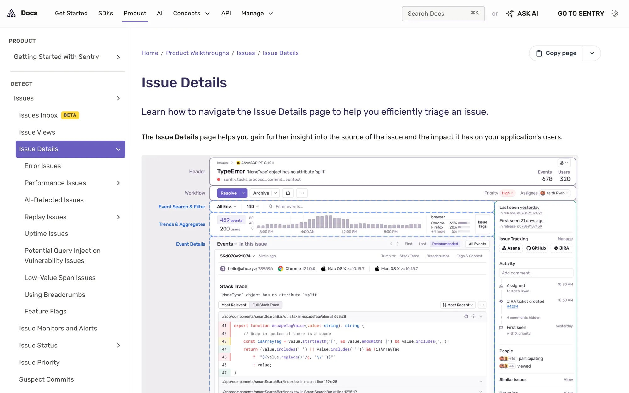Image resolution: width=629 pixels, height=393 pixels.
Task: Collapse the Issue Details sidebar chevron
Action: click(x=118, y=149)
